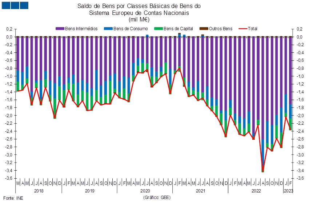Click the left axis value -1,0
Image resolution: width=309 pixels, height=203 pixels.
9,76
